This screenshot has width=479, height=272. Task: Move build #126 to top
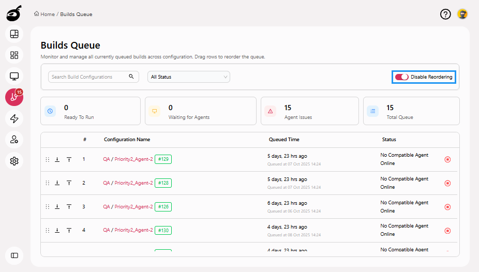(x=69, y=207)
